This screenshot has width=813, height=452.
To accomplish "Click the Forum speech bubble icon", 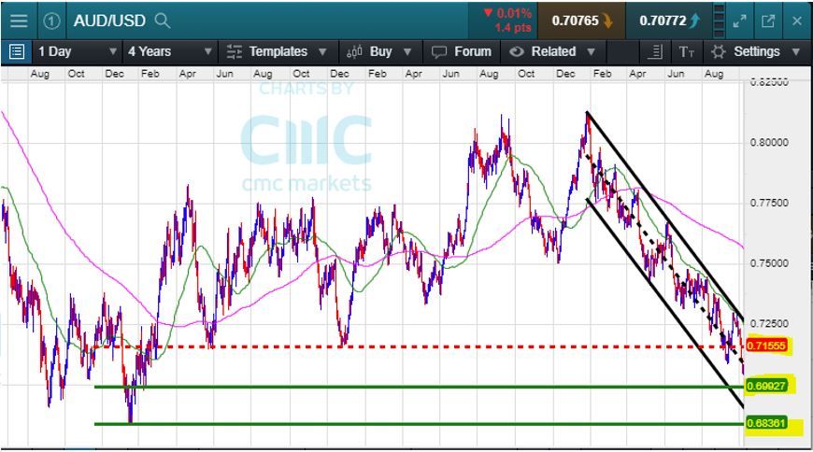I will 439,52.
